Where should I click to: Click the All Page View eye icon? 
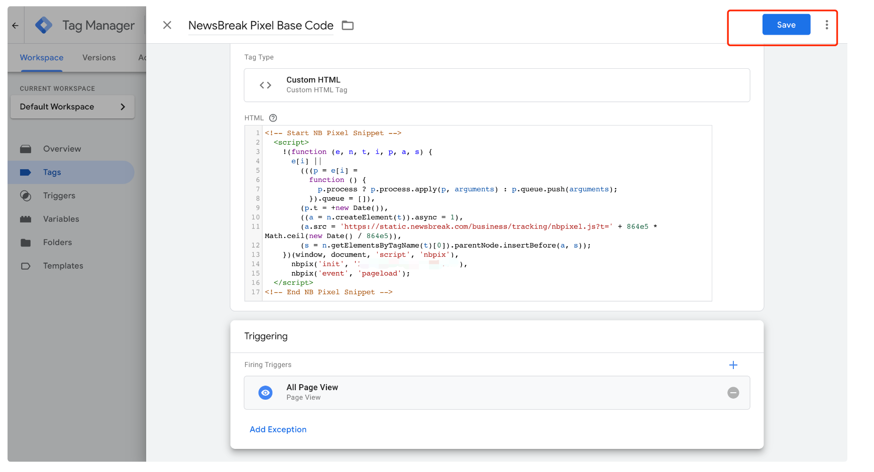pos(265,393)
